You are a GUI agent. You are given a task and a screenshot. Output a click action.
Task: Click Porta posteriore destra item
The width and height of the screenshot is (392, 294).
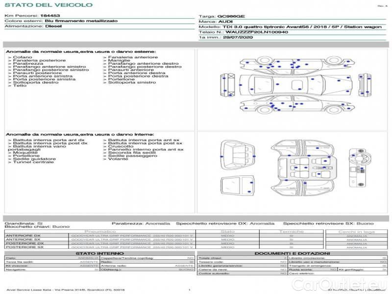click(x=138, y=76)
